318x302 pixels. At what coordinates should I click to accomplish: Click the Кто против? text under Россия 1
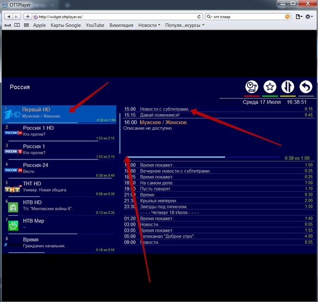click(x=34, y=153)
